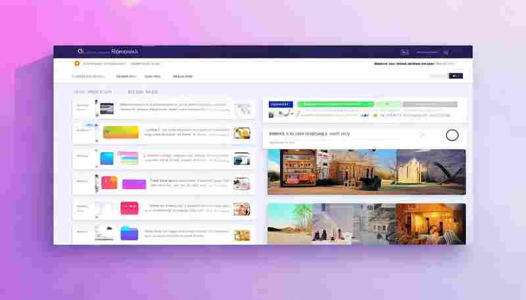Select the fourth bold tab in navigation row
The width and height of the screenshot is (526, 300).
coord(183,76)
